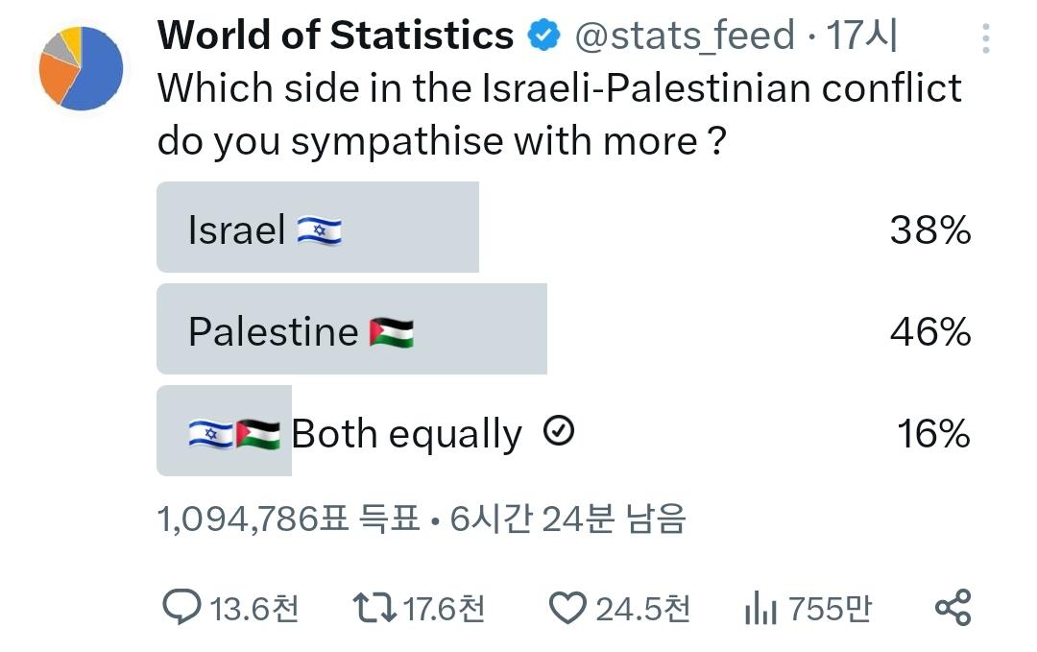Screen dimensions: 1037x652
Task: Click the blue verified badge
Action: [x=543, y=35]
